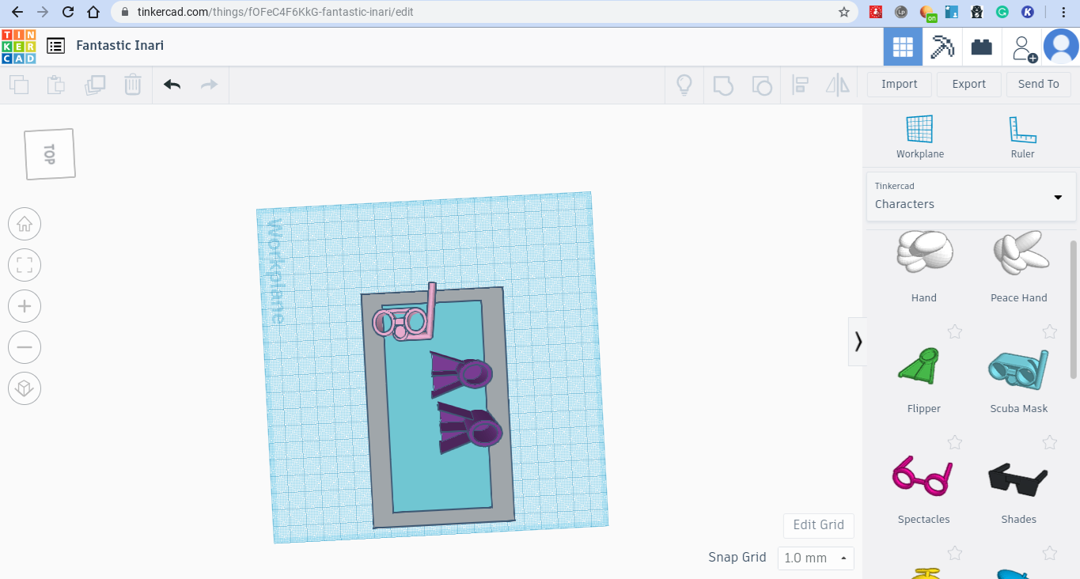Viewport: 1080px width, 579px height.
Task: Click the Export button
Action: [968, 84]
